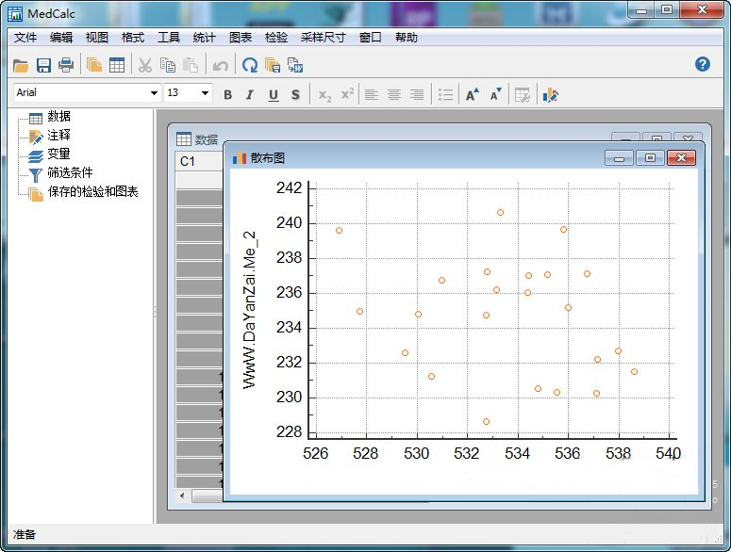Click the Copy icon in toolbar
The width and height of the screenshot is (731, 552).
click(x=168, y=65)
